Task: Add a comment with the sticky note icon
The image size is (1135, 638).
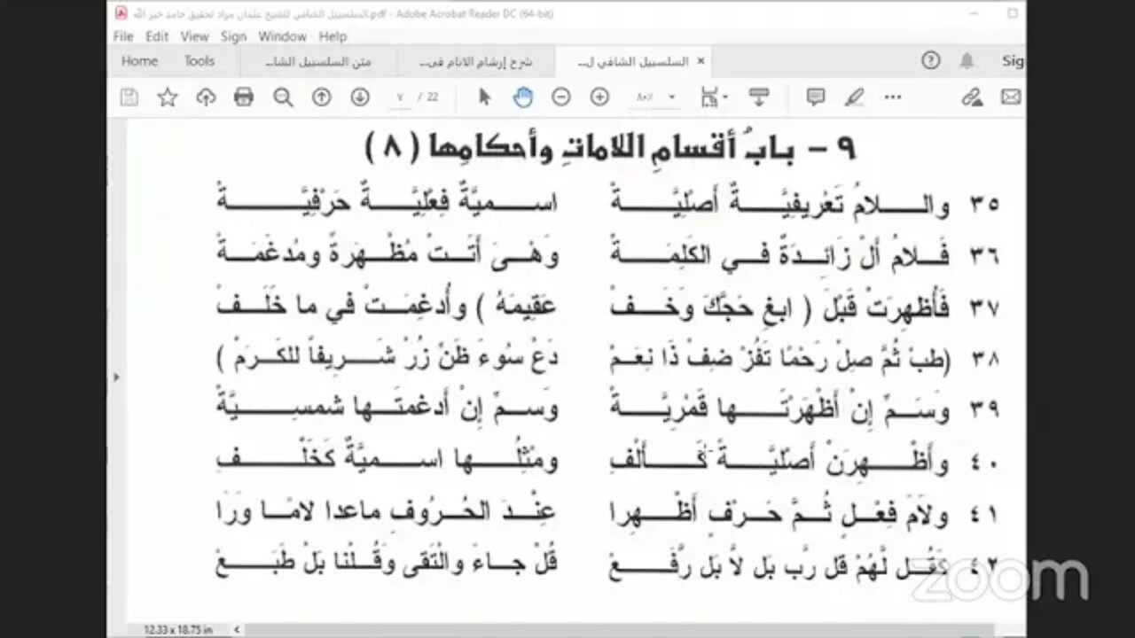Action: 816,97
